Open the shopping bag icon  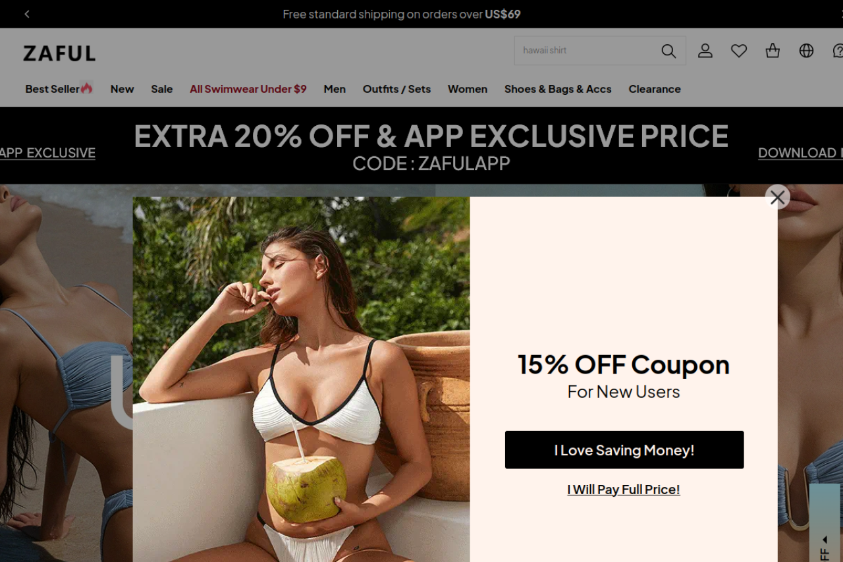pyautogui.click(x=773, y=51)
